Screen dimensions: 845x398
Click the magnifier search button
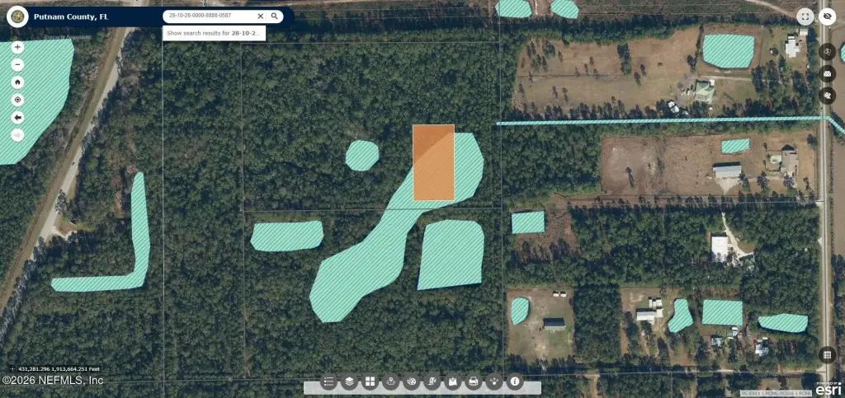click(275, 16)
